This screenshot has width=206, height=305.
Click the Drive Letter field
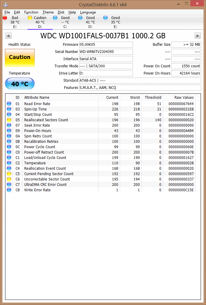point(106,73)
